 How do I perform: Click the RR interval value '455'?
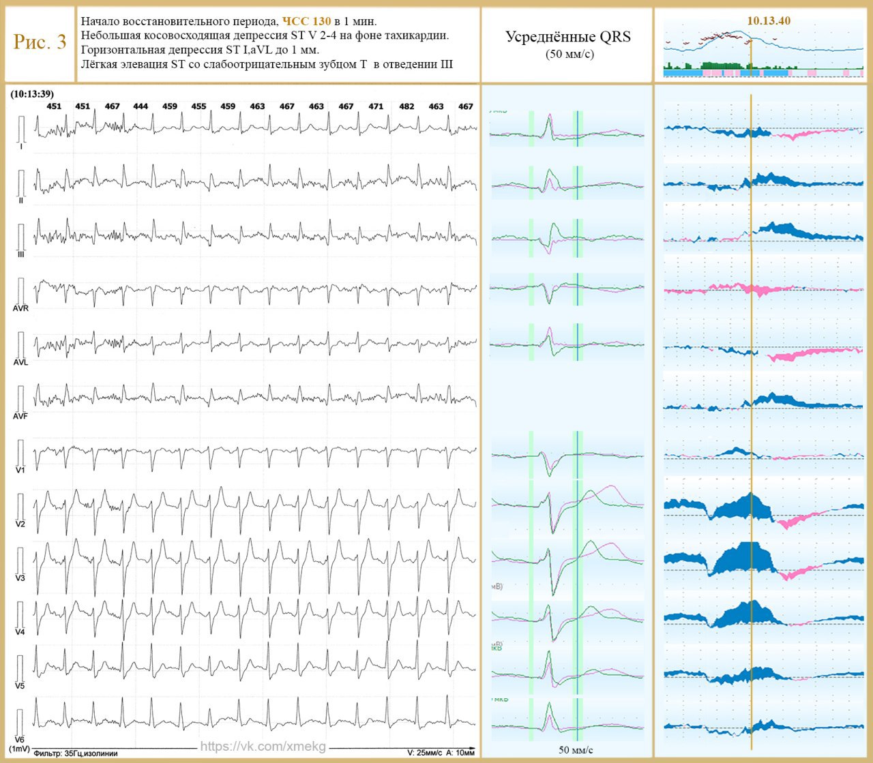198,106
